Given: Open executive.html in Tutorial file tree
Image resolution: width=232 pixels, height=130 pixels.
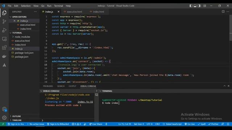Looking at the screenshot, I should click(22, 41).
